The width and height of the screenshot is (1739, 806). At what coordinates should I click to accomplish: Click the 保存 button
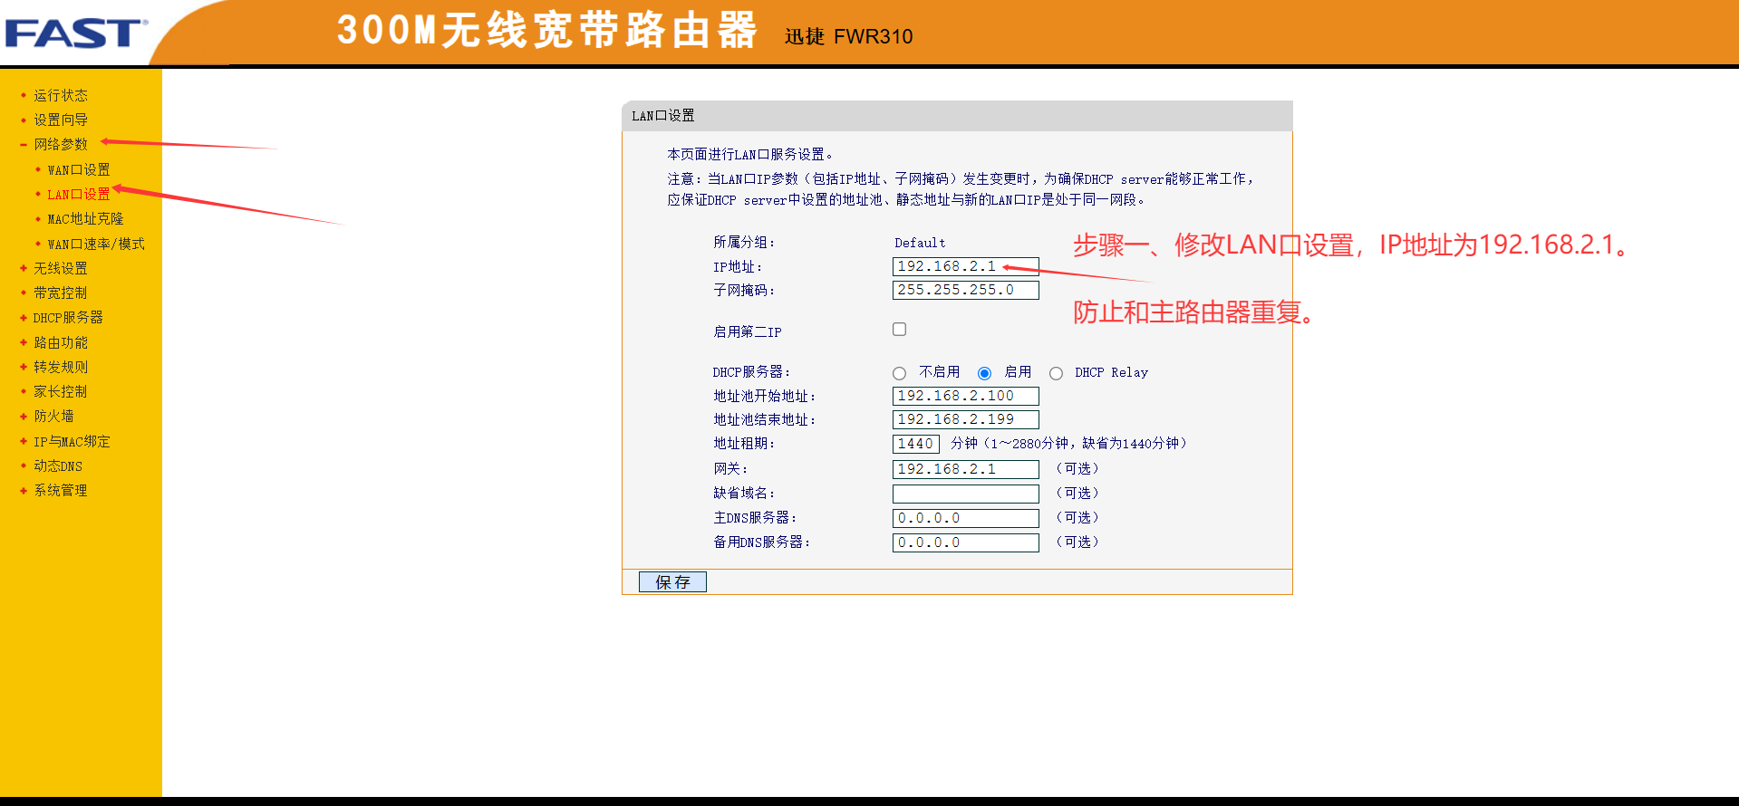tap(672, 581)
